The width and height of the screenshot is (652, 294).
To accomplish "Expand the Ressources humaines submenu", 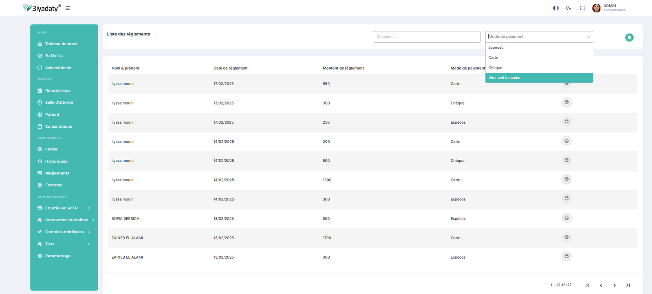I will (66, 220).
